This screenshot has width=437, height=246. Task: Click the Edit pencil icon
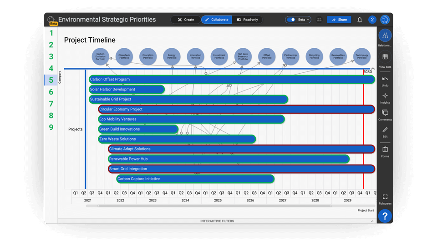point(385,131)
